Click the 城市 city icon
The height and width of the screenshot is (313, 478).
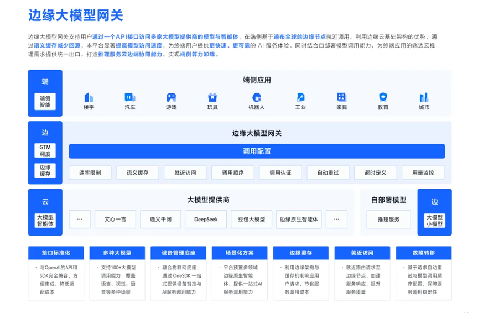(424, 97)
